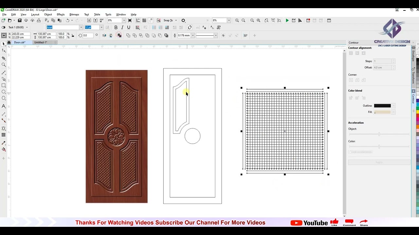The width and height of the screenshot is (419, 235).
Task: Open the 0.176 mm outline width dropdown
Action: click(x=192, y=36)
